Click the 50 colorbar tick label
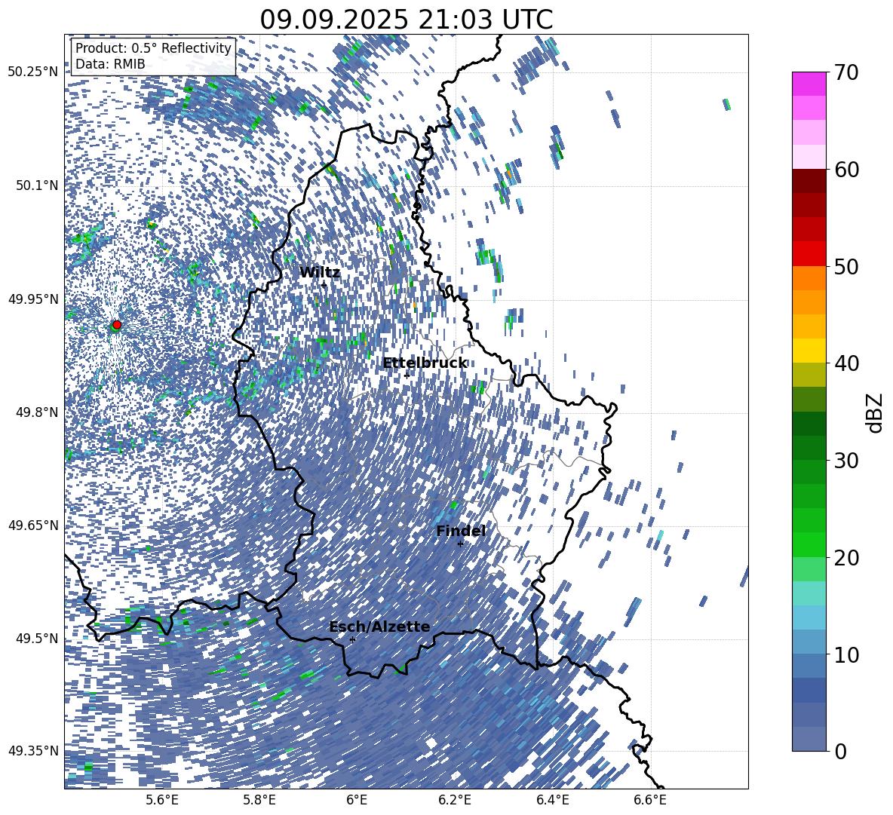 (x=847, y=267)
